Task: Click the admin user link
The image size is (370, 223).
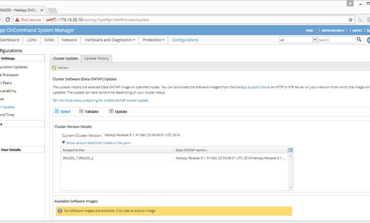Action: tap(357, 30)
